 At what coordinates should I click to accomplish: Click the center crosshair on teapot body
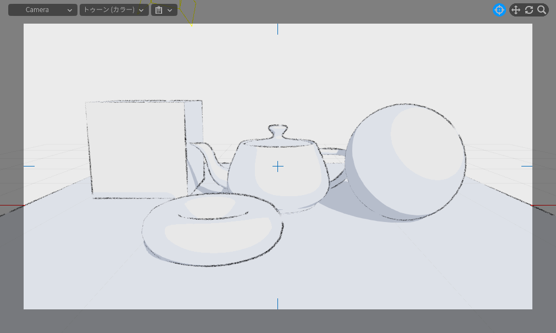click(278, 166)
